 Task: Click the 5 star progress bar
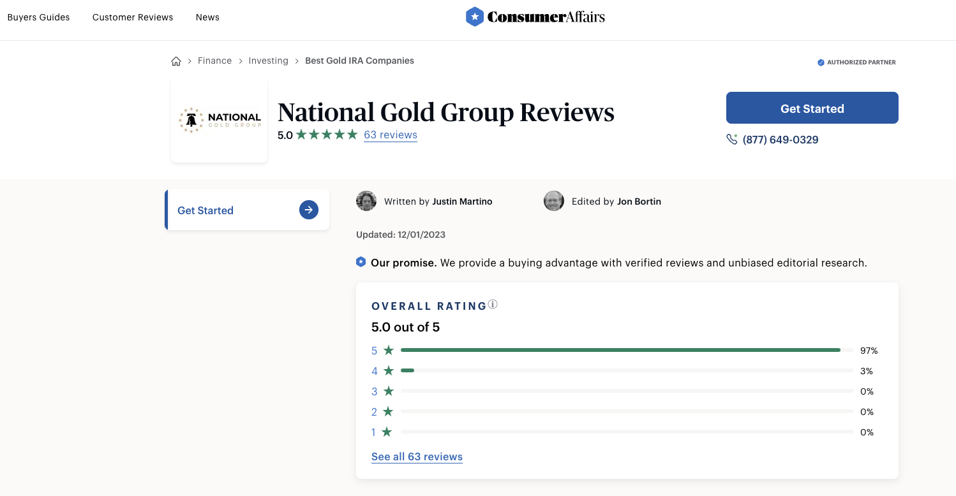627,350
